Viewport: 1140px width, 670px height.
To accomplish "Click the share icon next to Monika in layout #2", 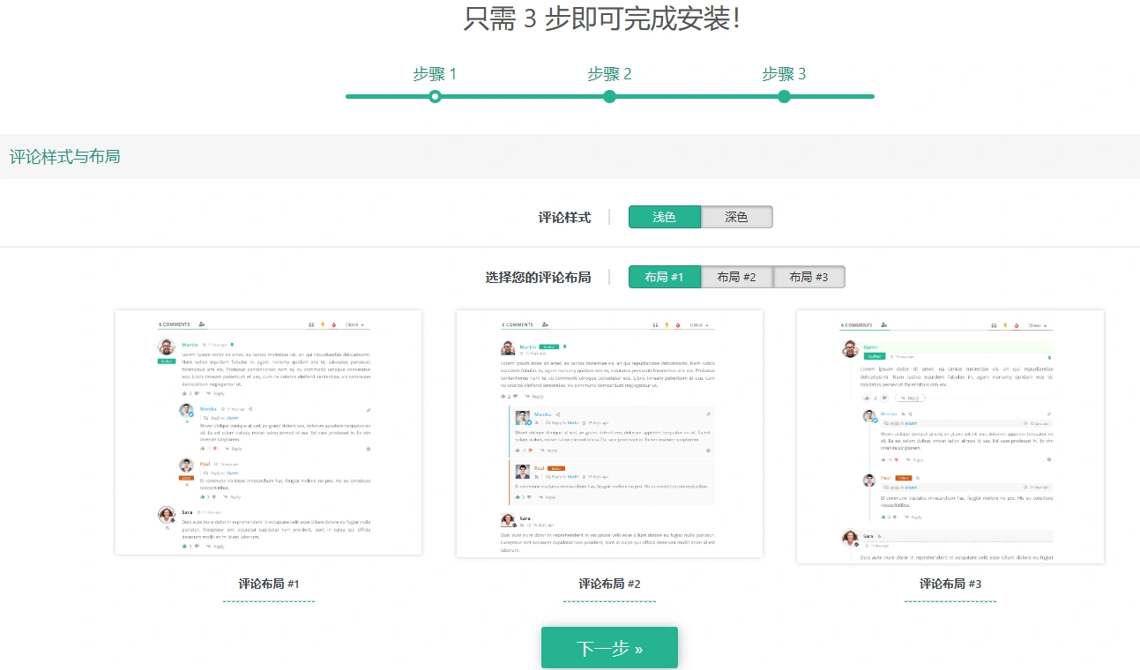I will tap(558, 413).
